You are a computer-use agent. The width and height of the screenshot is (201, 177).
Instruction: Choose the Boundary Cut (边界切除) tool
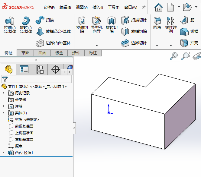pyautogui.click(x=134, y=43)
